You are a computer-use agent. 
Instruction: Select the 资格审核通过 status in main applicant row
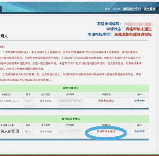pyautogui.click(x=106, y=101)
